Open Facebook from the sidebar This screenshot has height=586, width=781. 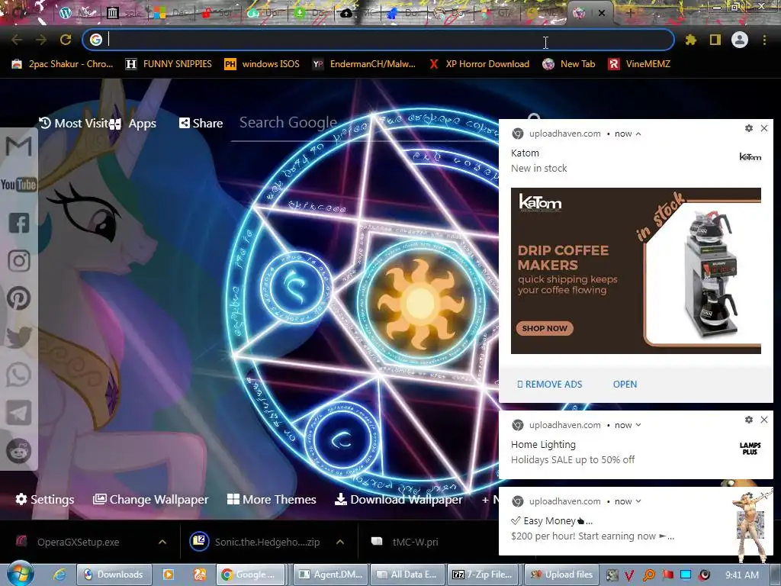pyautogui.click(x=19, y=223)
